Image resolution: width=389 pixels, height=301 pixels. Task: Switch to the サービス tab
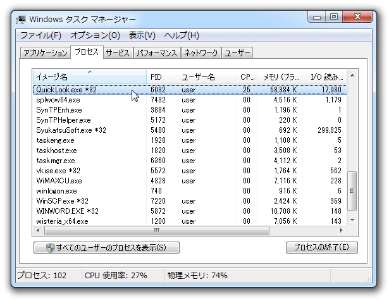(118, 53)
